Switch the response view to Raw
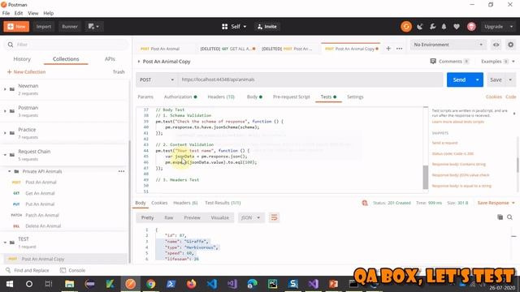Screen dimensions: 520x292 tap(169, 218)
